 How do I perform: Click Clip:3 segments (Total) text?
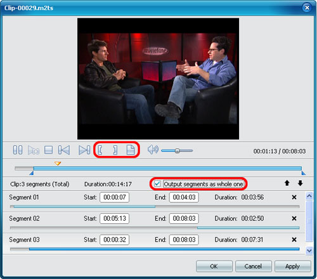coord(40,184)
